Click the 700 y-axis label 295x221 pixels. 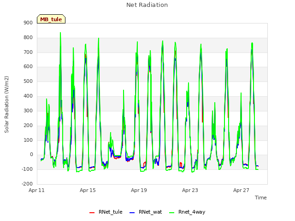pos(28,52)
